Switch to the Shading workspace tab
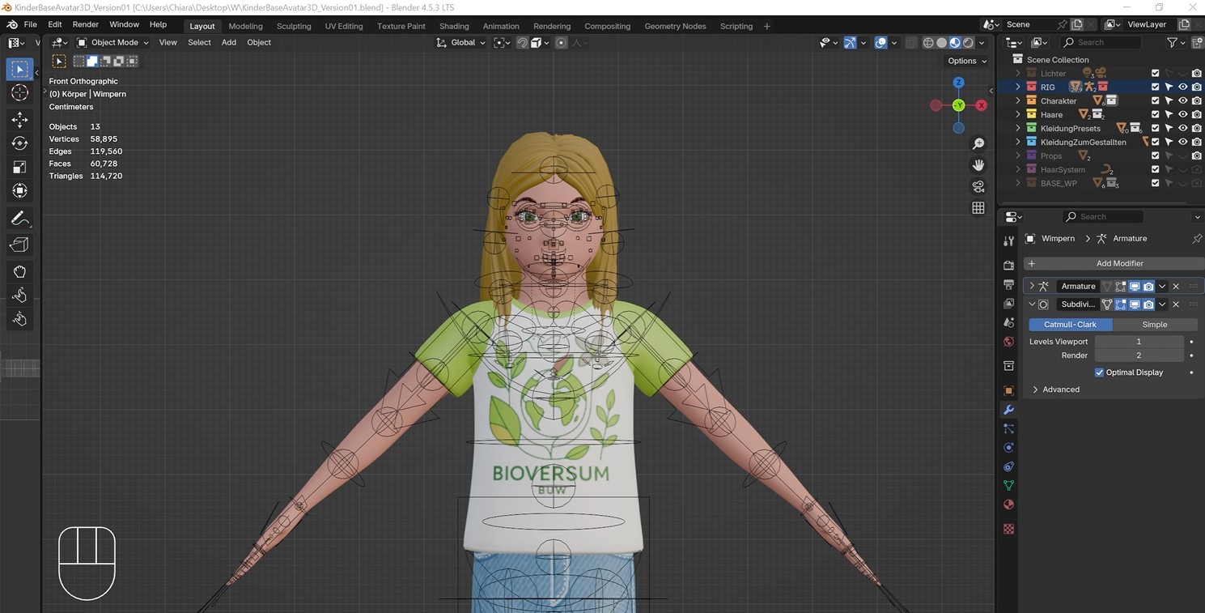Viewport: 1205px width, 613px height. [453, 26]
